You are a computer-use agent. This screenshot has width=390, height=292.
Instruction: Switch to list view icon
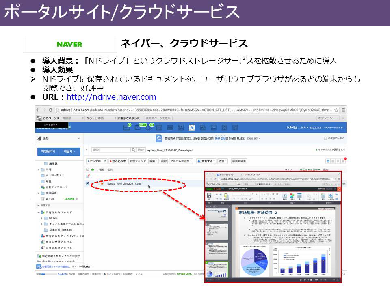[328, 161]
